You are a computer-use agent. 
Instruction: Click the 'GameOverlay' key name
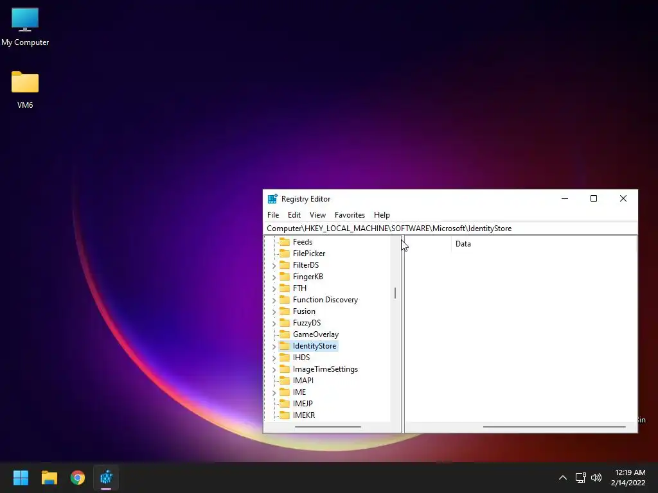coord(316,334)
